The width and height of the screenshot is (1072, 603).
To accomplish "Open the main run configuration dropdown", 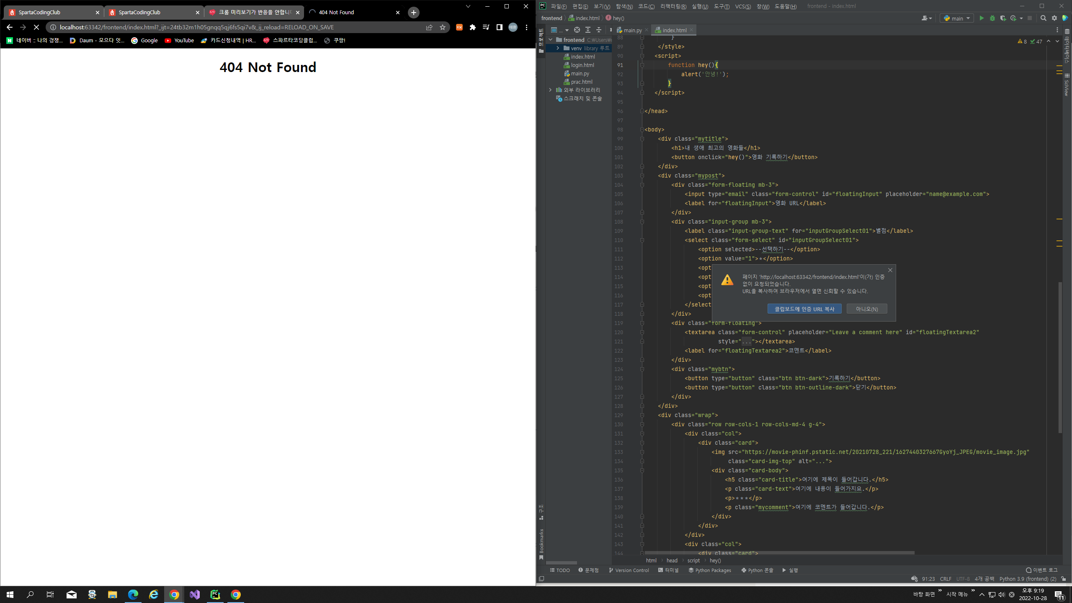I will pyautogui.click(x=957, y=18).
